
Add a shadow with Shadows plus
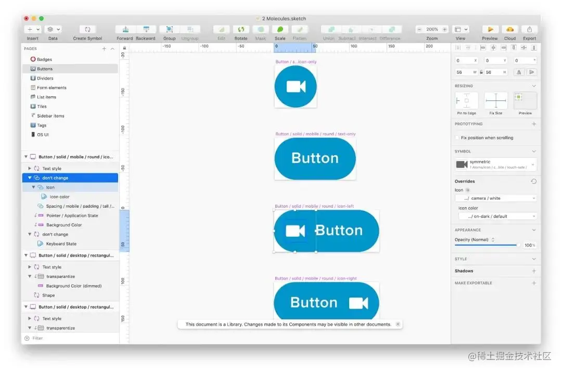click(x=534, y=271)
